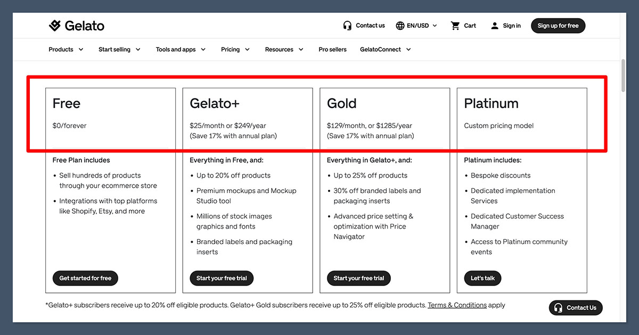
Task: Click the headset Contact us icon
Action: 347,25
